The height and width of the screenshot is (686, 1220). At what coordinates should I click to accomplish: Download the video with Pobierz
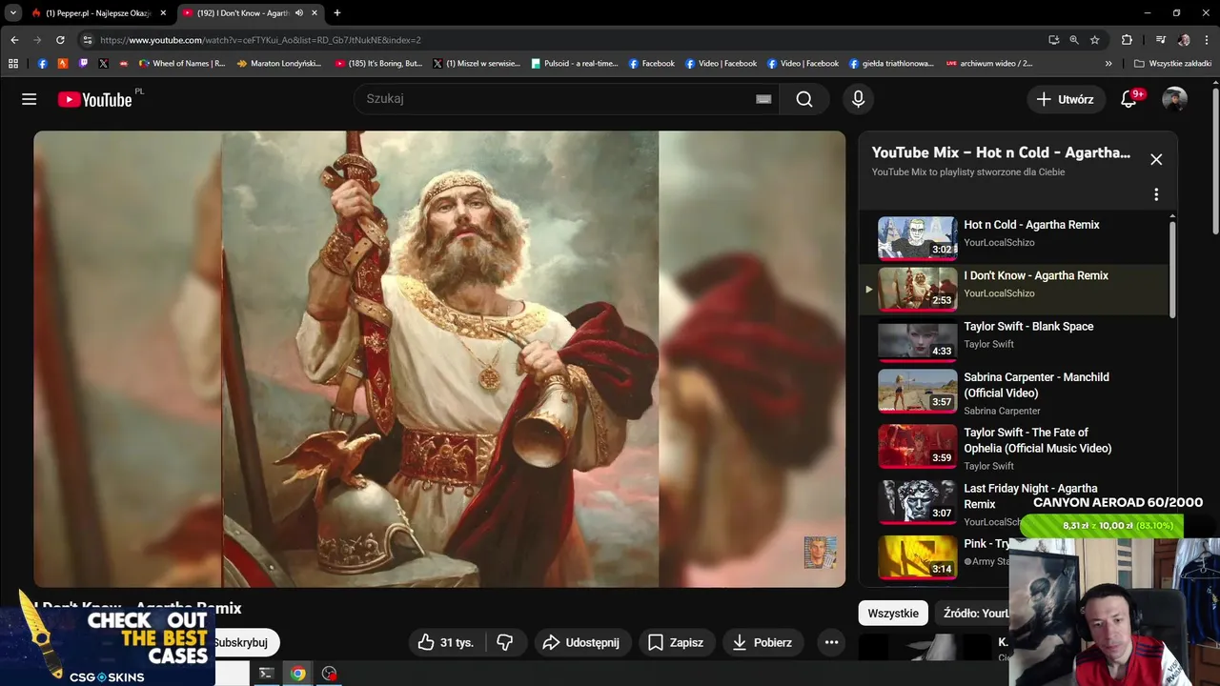tap(762, 642)
